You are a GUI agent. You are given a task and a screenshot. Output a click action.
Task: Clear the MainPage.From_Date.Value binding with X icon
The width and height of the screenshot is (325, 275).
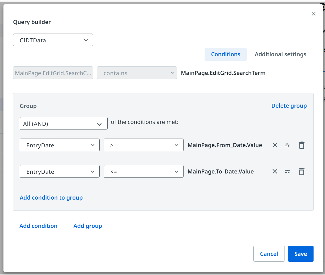coord(275,145)
